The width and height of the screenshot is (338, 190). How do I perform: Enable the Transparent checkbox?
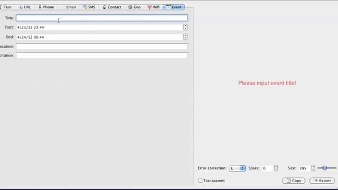point(201,180)
